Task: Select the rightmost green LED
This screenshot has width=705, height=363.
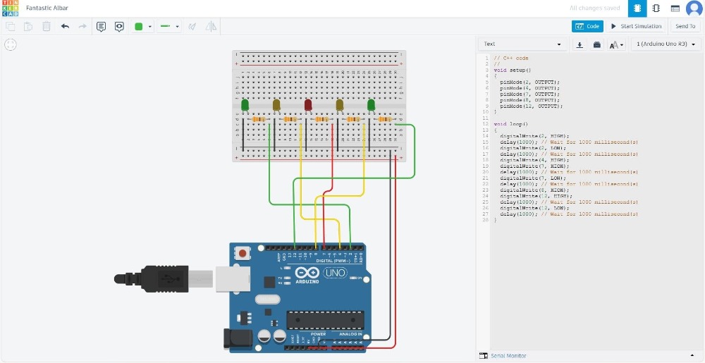Action: point(371,105)
